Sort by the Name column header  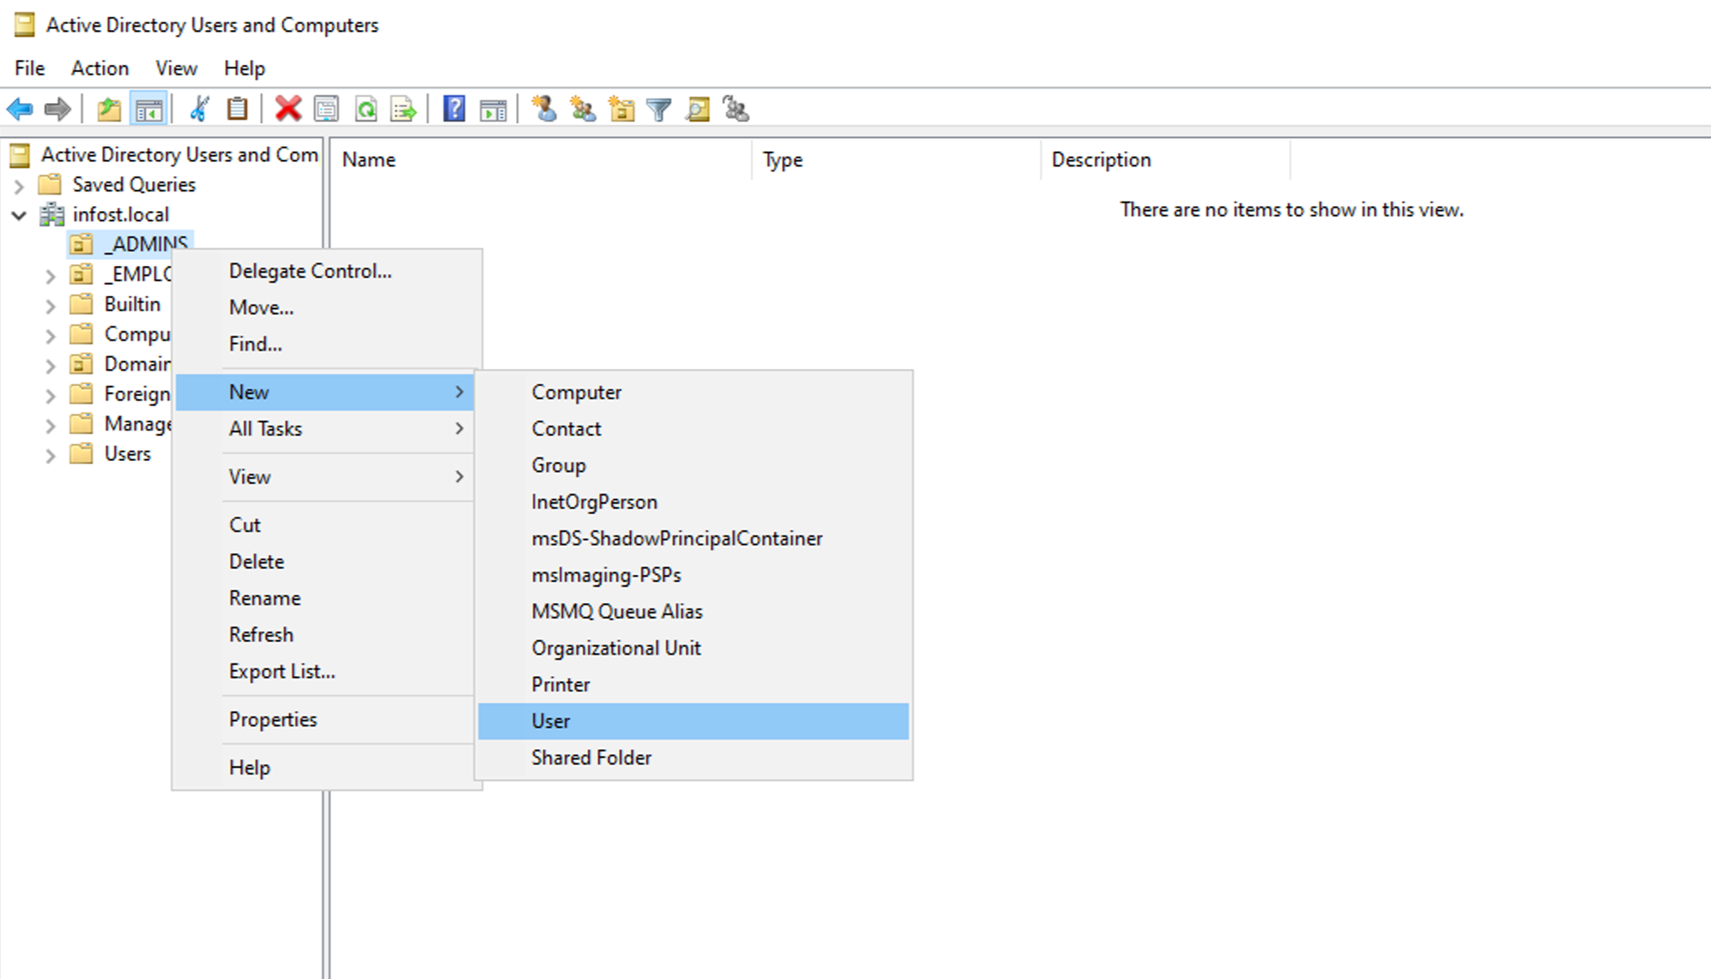[542, 160]
